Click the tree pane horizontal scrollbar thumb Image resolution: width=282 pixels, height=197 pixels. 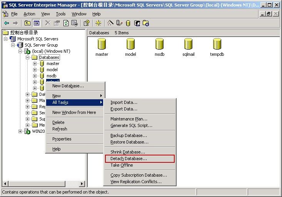pyautogui.click(x=37, y=184)
